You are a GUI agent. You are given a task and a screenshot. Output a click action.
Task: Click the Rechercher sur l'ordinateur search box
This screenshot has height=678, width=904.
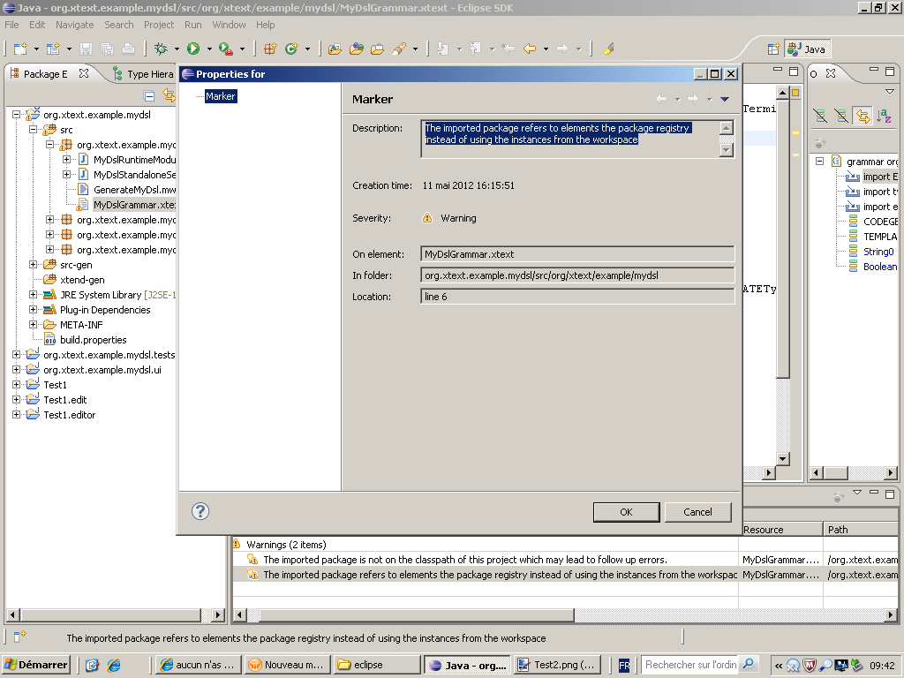point(690,664)
